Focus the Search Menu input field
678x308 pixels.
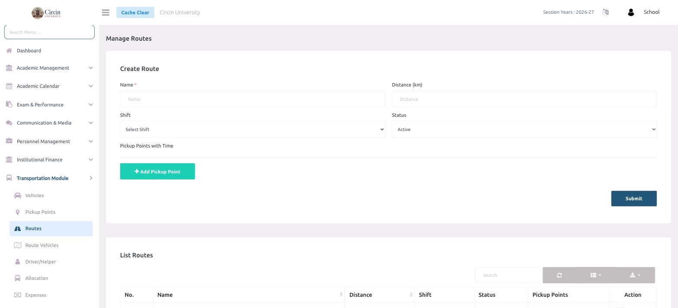point(49,32)
